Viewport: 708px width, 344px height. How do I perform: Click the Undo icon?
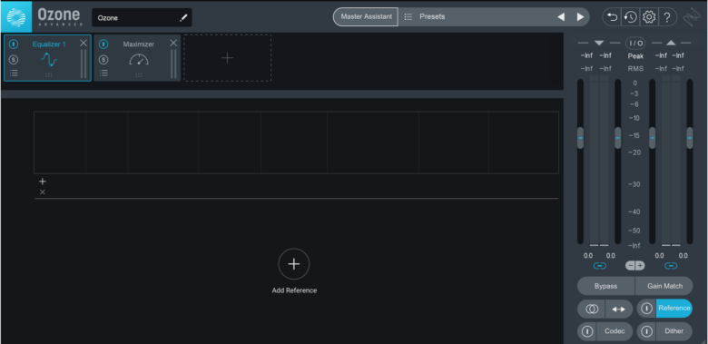pos(613,17)
